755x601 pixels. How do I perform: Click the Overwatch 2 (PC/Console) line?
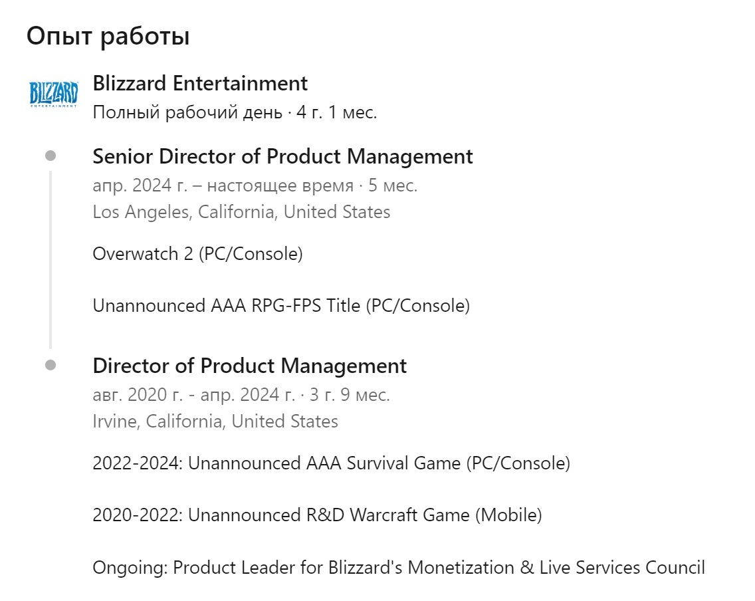[197, 254]
